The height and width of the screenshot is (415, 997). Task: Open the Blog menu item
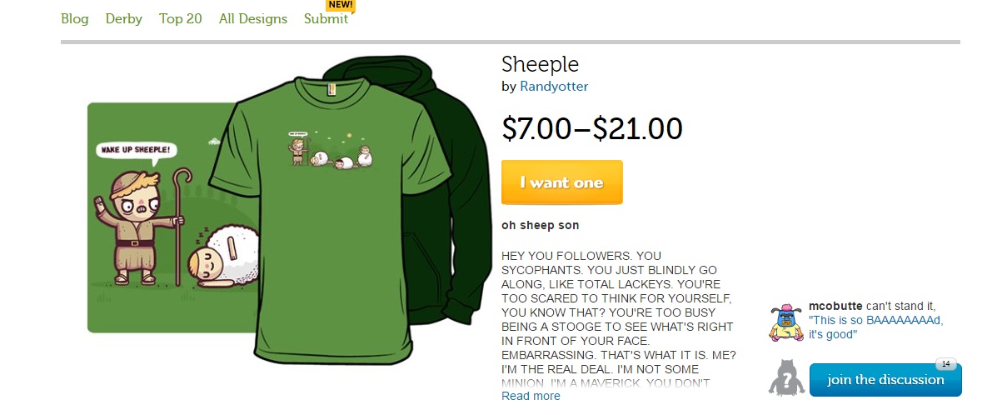74,18
